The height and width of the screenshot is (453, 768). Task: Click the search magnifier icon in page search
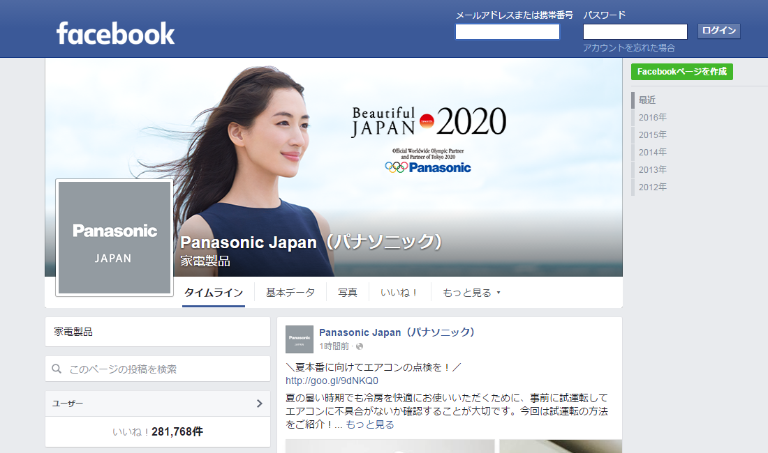tap(57, 369)
